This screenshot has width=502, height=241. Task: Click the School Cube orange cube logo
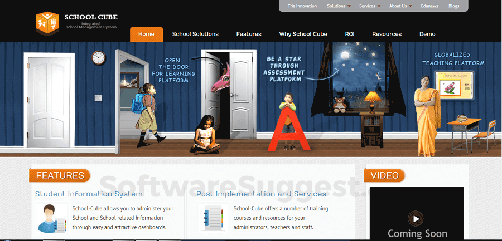point(47,23)
